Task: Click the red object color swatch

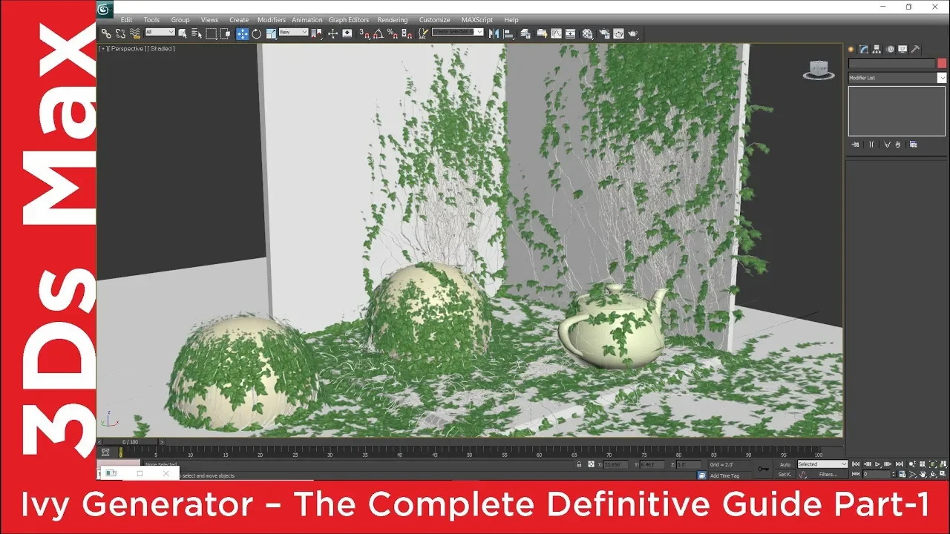Action: [942, 63]
